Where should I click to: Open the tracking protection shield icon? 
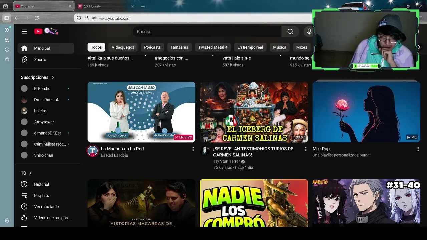click(79, 18)
